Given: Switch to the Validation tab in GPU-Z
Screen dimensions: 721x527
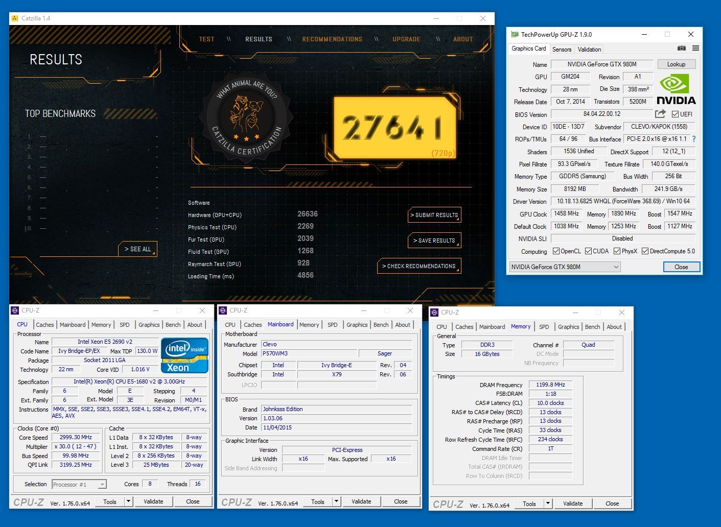Looking at the screenshot, I should pyautogui.click(x=589, y=50).
